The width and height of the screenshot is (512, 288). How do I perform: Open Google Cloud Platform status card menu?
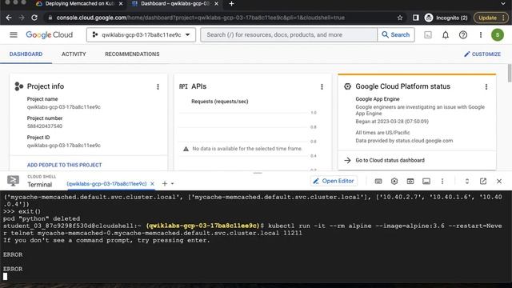[x=486, y=86]
